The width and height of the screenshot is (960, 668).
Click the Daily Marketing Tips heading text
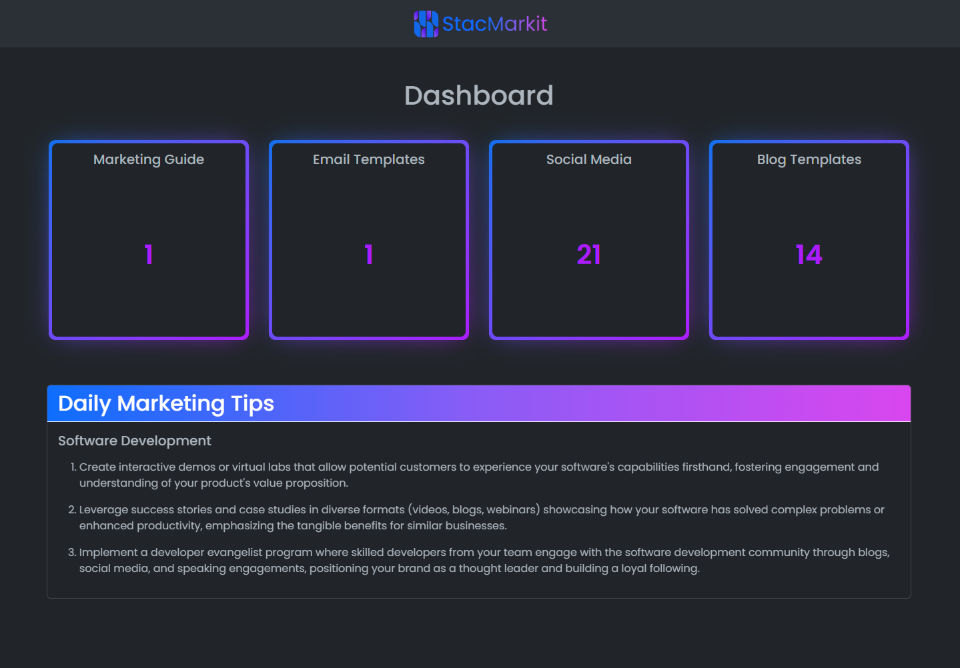tap(166, 403)
